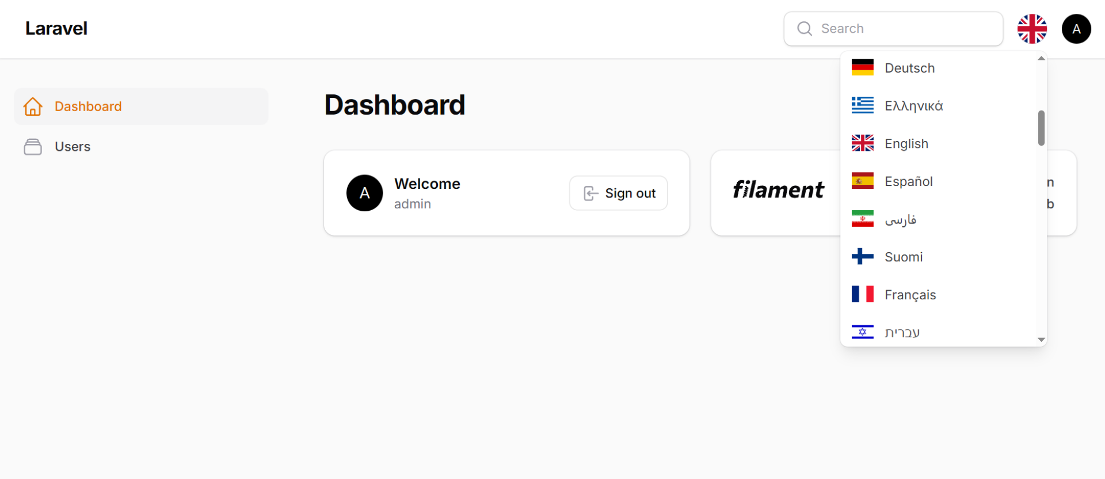Click the German flag icon

tap(862, 67)
